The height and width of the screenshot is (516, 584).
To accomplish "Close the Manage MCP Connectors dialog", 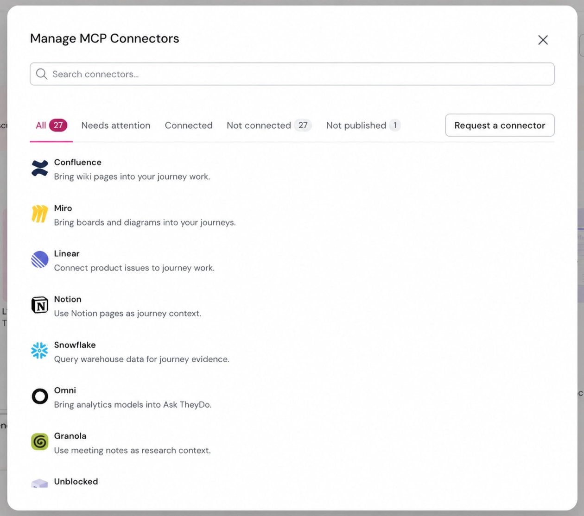I will [x=543, y=40].
